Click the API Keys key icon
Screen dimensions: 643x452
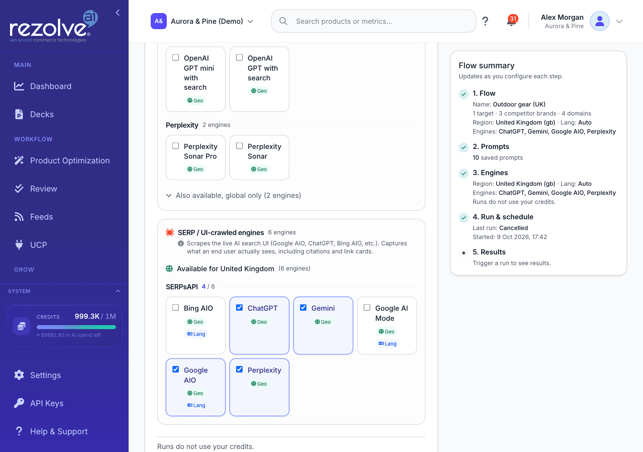click(19, 403)
